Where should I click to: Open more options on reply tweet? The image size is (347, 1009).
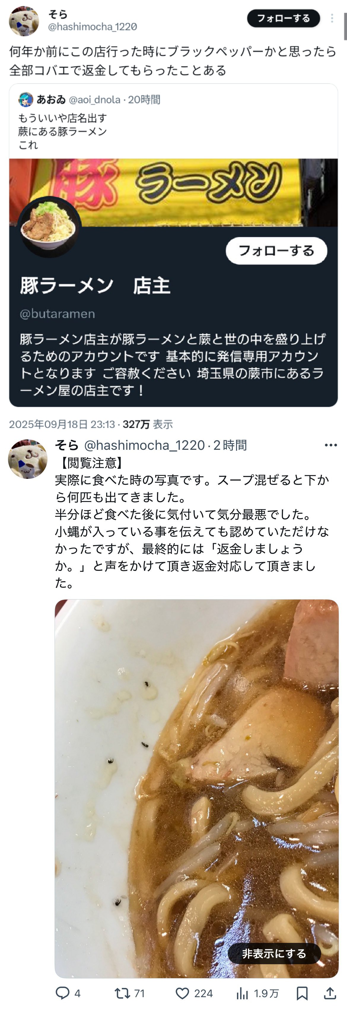tap(331, 445)
